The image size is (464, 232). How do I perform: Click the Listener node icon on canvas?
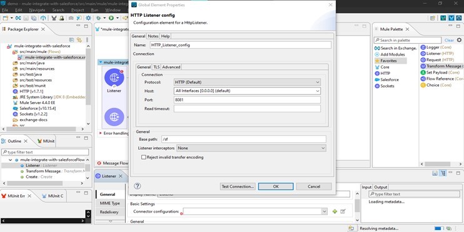(x=114, y=77)
